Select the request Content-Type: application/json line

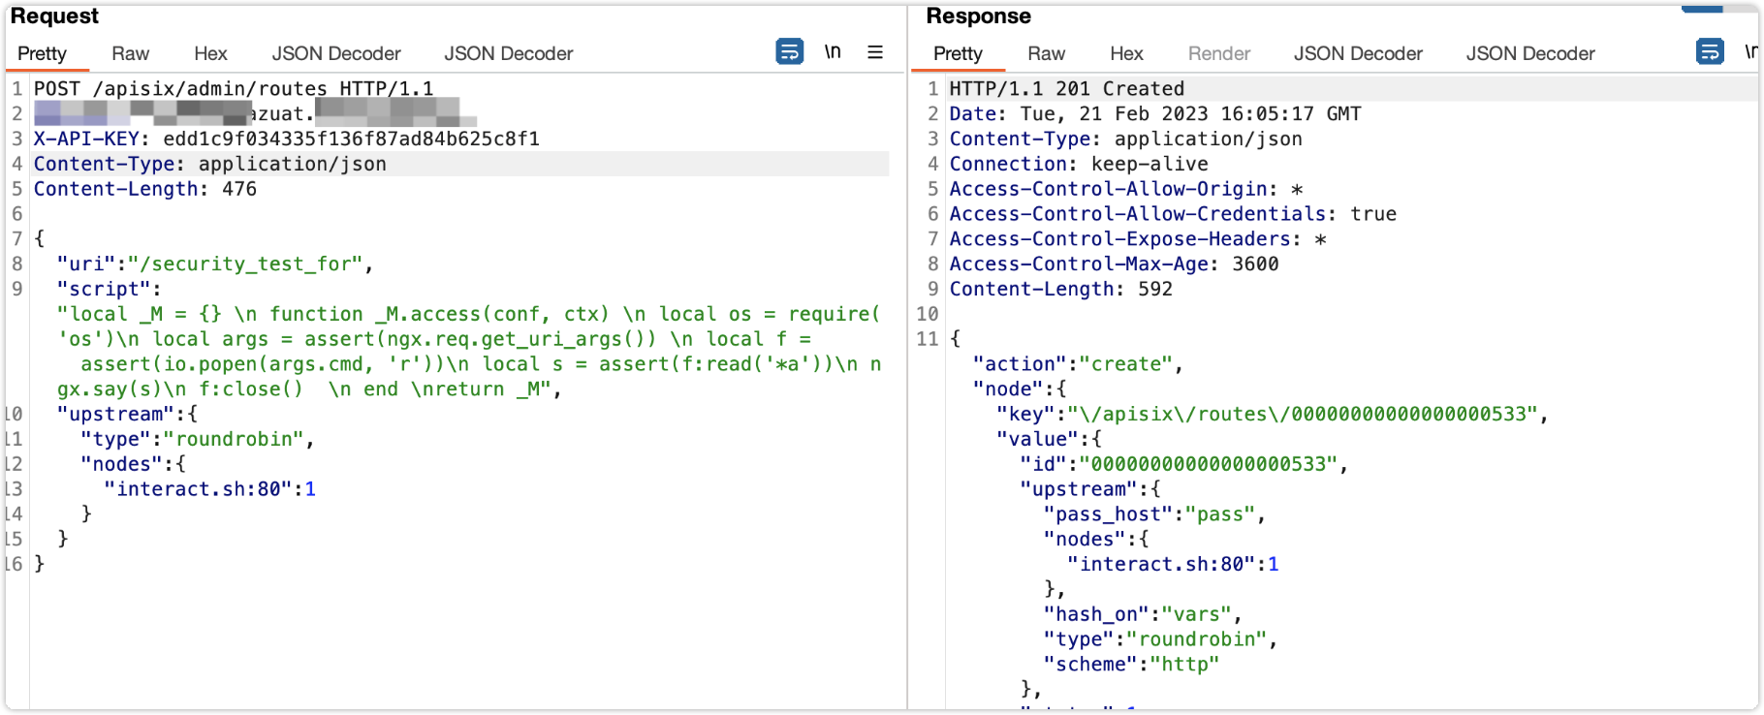click(210, 165)
